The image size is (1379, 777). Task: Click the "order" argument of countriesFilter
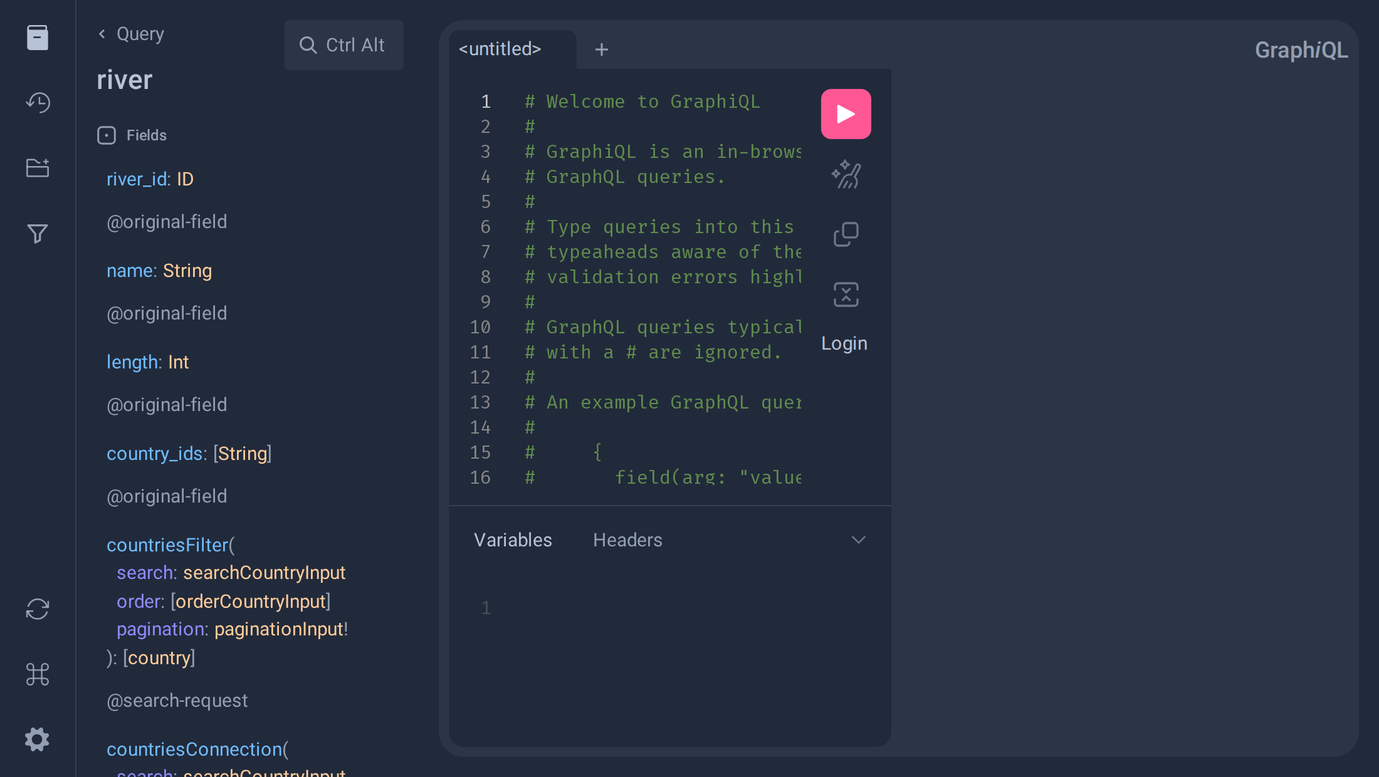coord(139,602)
